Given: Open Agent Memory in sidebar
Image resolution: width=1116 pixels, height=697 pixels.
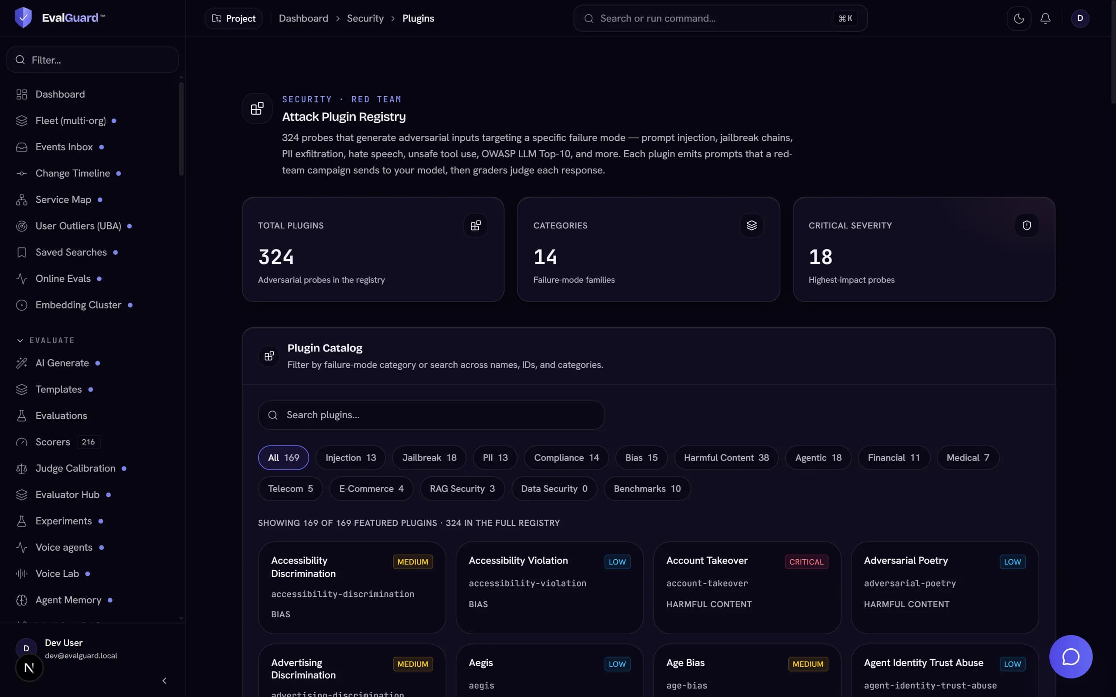Looking at the screenshot, I should click(x=68, y=600).
